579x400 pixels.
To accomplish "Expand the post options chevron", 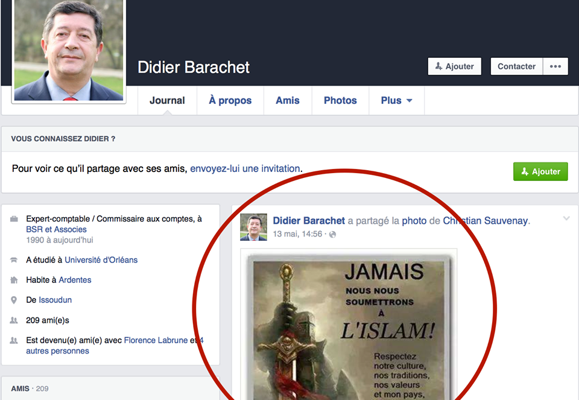I will pos(566,218).
